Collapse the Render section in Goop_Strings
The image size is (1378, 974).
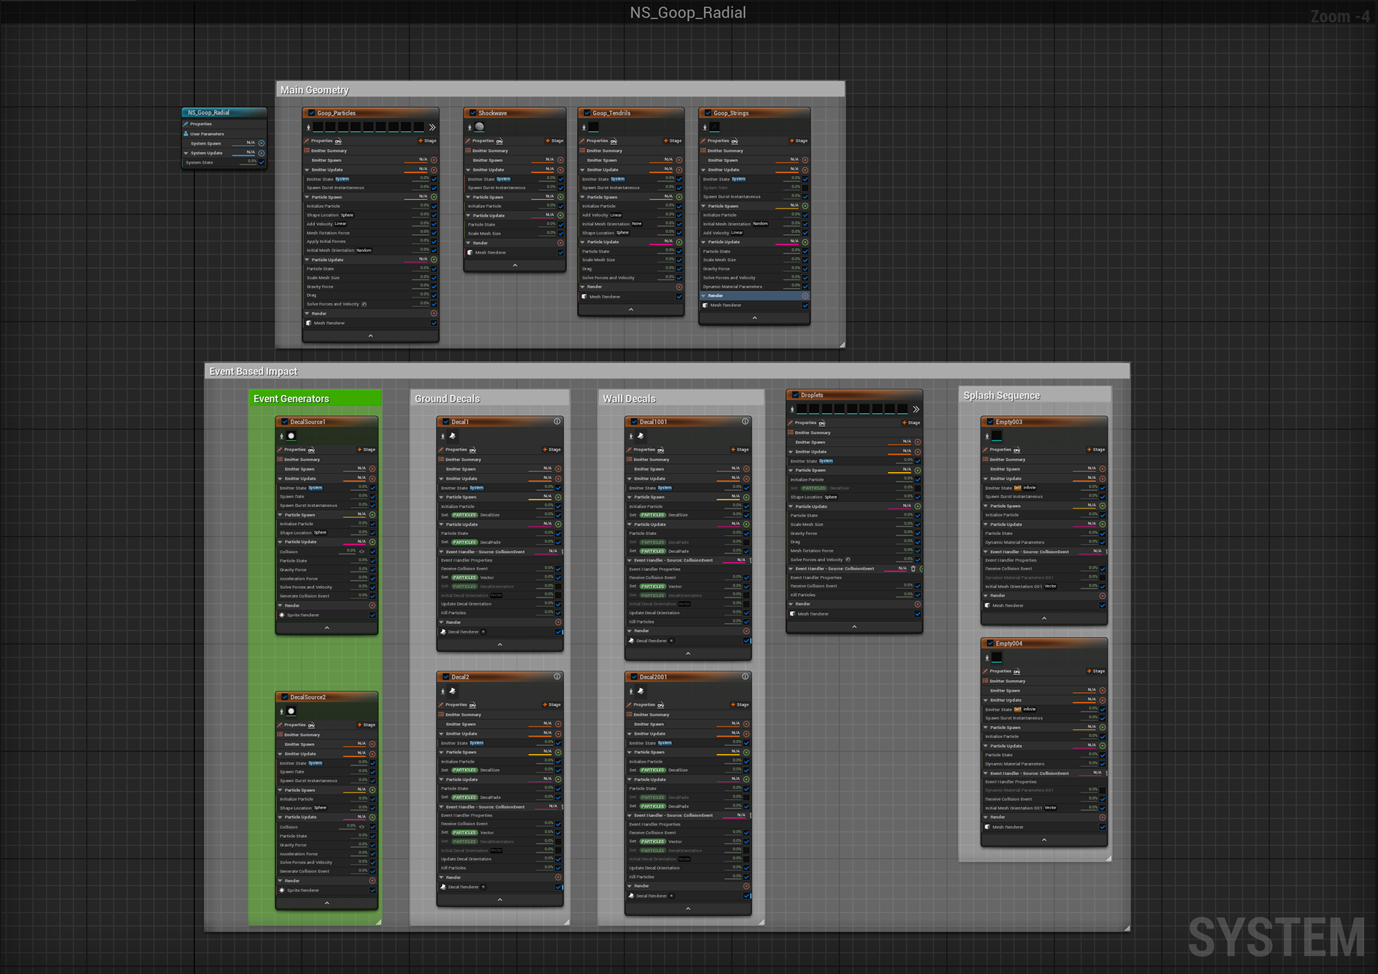pos(704,295)
